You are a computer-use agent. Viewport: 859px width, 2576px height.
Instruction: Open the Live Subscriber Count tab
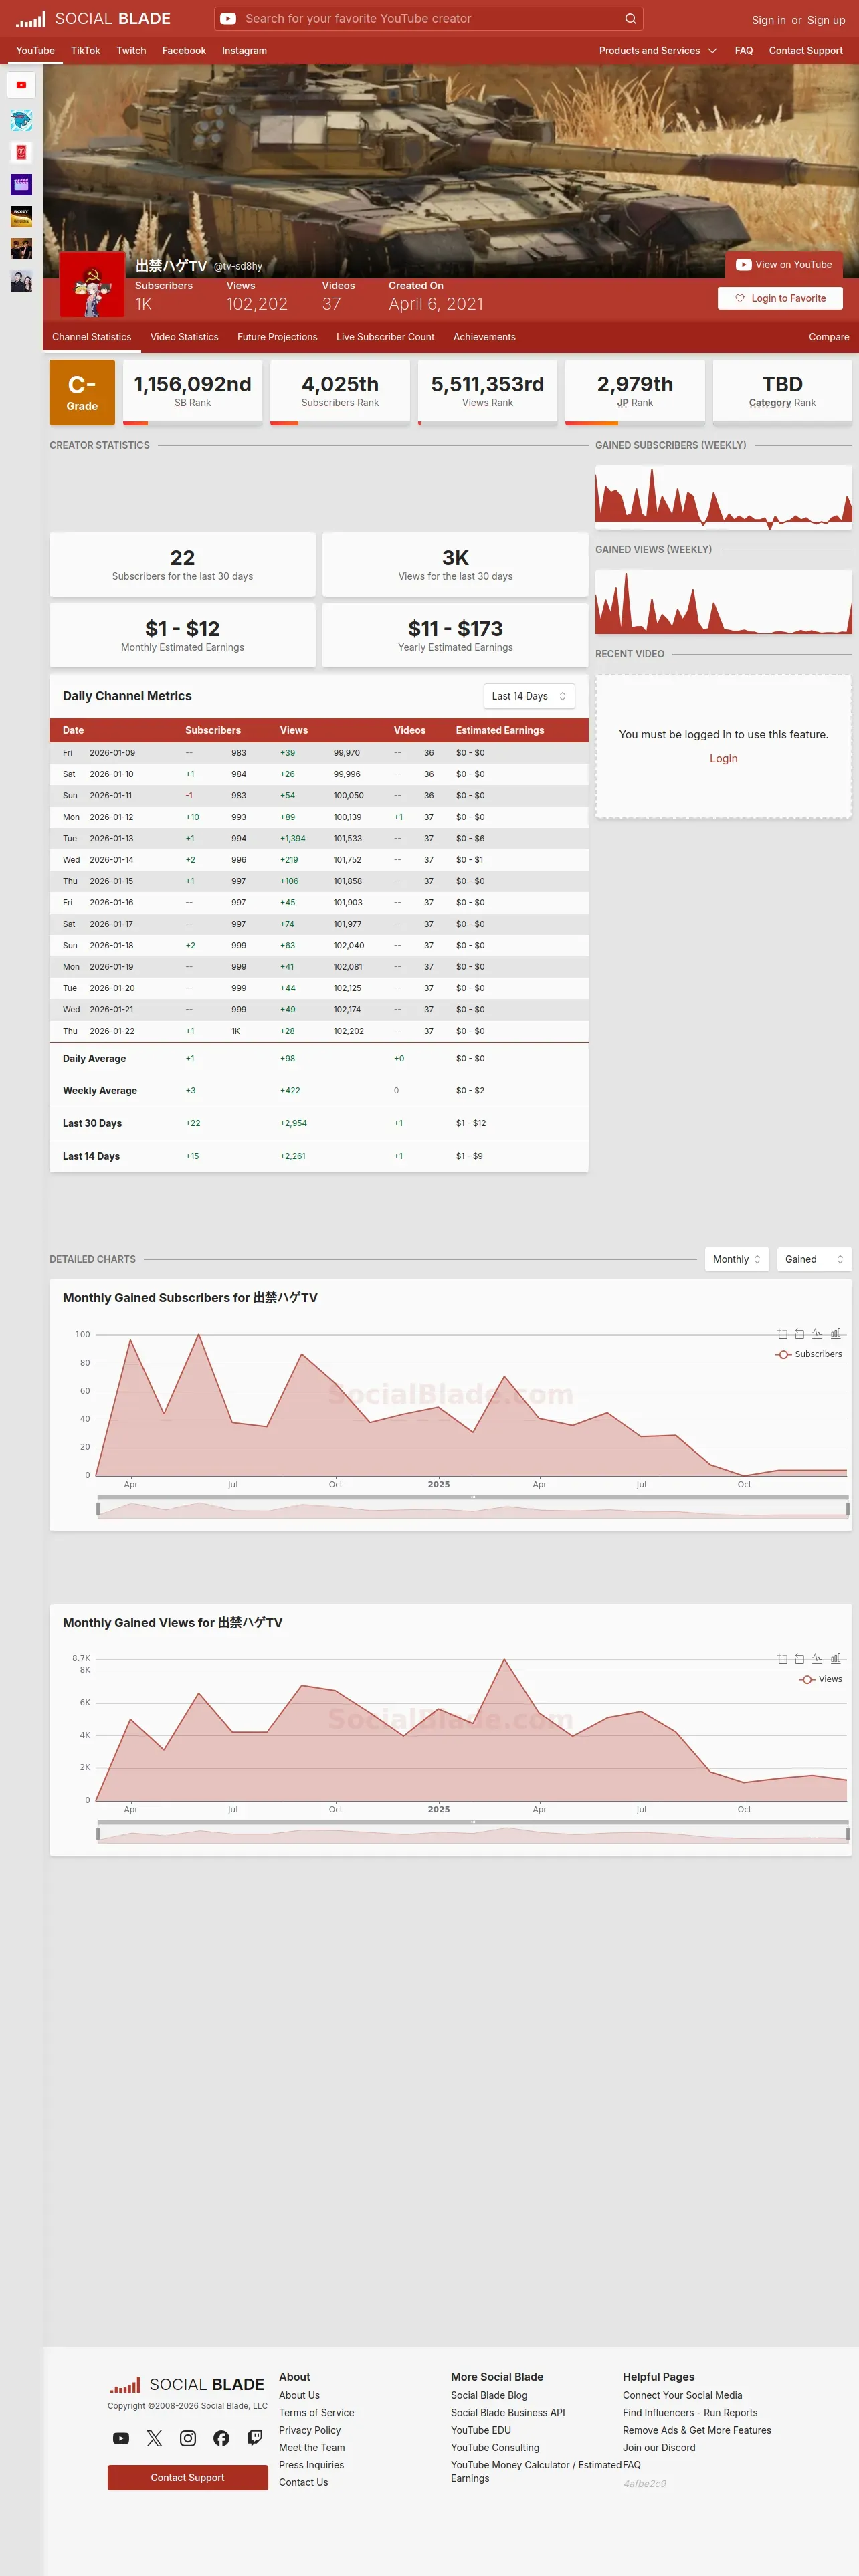coord(385,337)
